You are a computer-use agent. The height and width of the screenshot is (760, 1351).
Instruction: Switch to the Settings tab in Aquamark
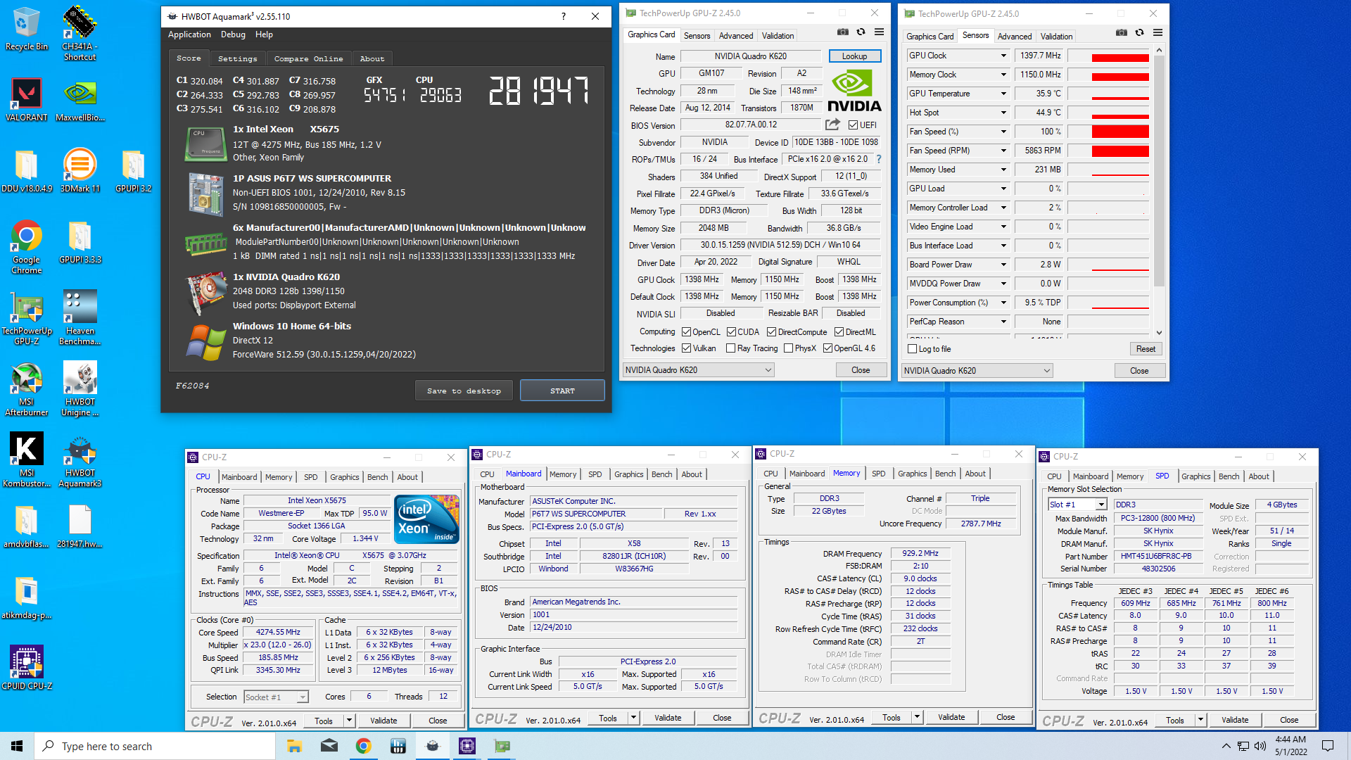pyautogui.click(x=237, y=58)
